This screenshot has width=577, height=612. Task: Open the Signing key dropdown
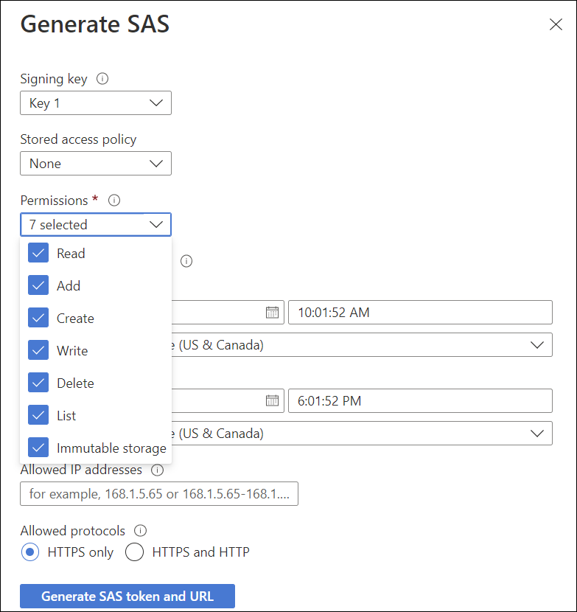(x=96, y=103)
